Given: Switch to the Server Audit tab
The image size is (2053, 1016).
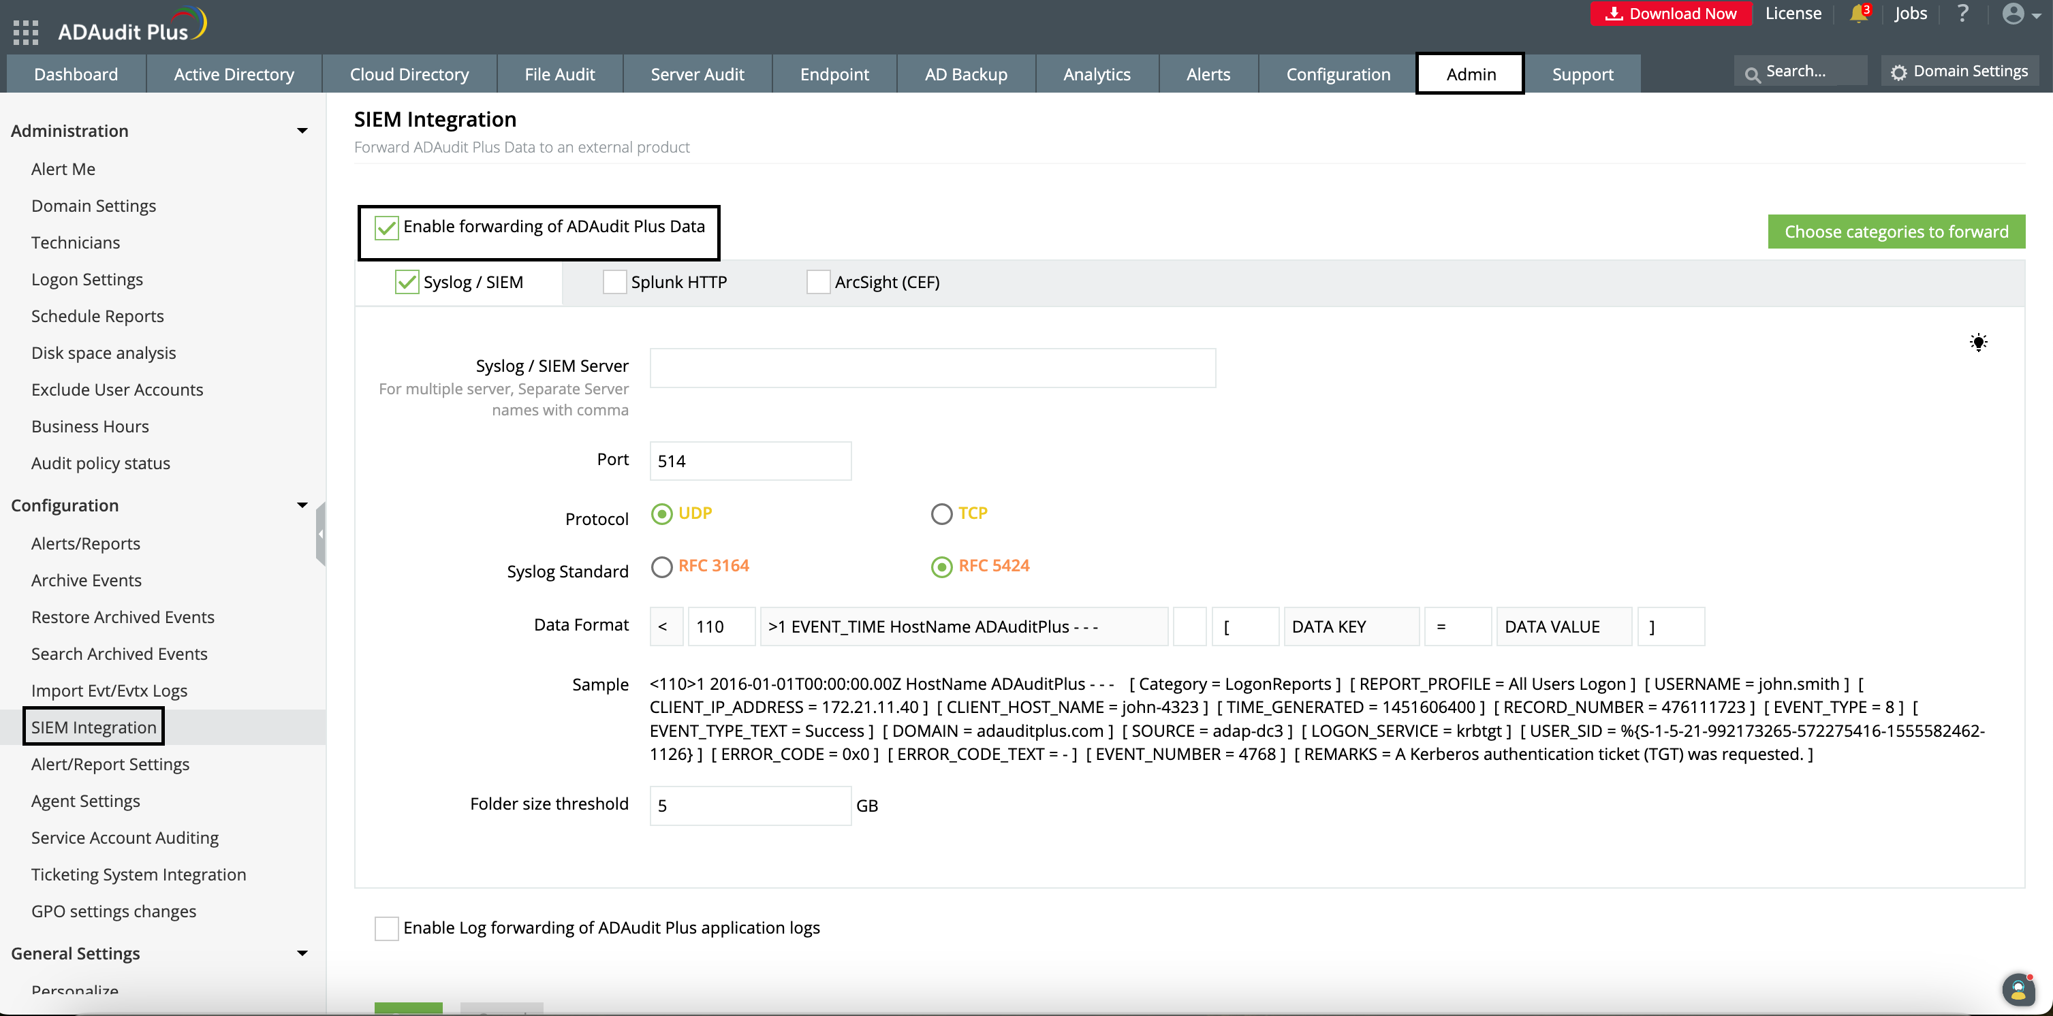Looking at the screenshot, I should click(697, 74).
